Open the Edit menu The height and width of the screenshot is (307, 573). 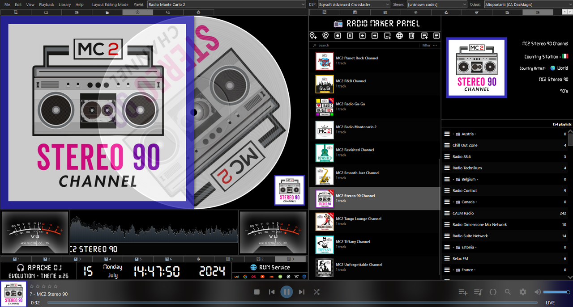tap(18, 4)
